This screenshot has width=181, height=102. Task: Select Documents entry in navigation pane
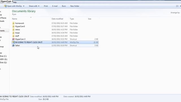pyautogui.click(x=2, y=31)
